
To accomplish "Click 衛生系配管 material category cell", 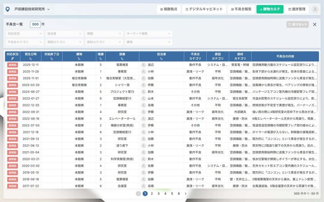I will click(240, 98).
